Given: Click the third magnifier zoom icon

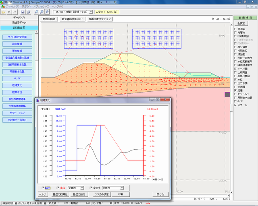Looking at the screenshot, I should click(47, 12).
